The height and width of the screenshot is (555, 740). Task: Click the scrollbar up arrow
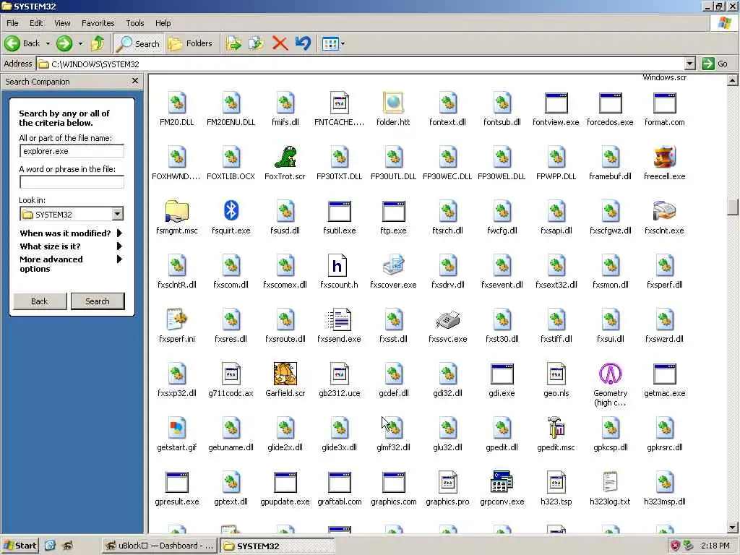(x=733, y=80)
